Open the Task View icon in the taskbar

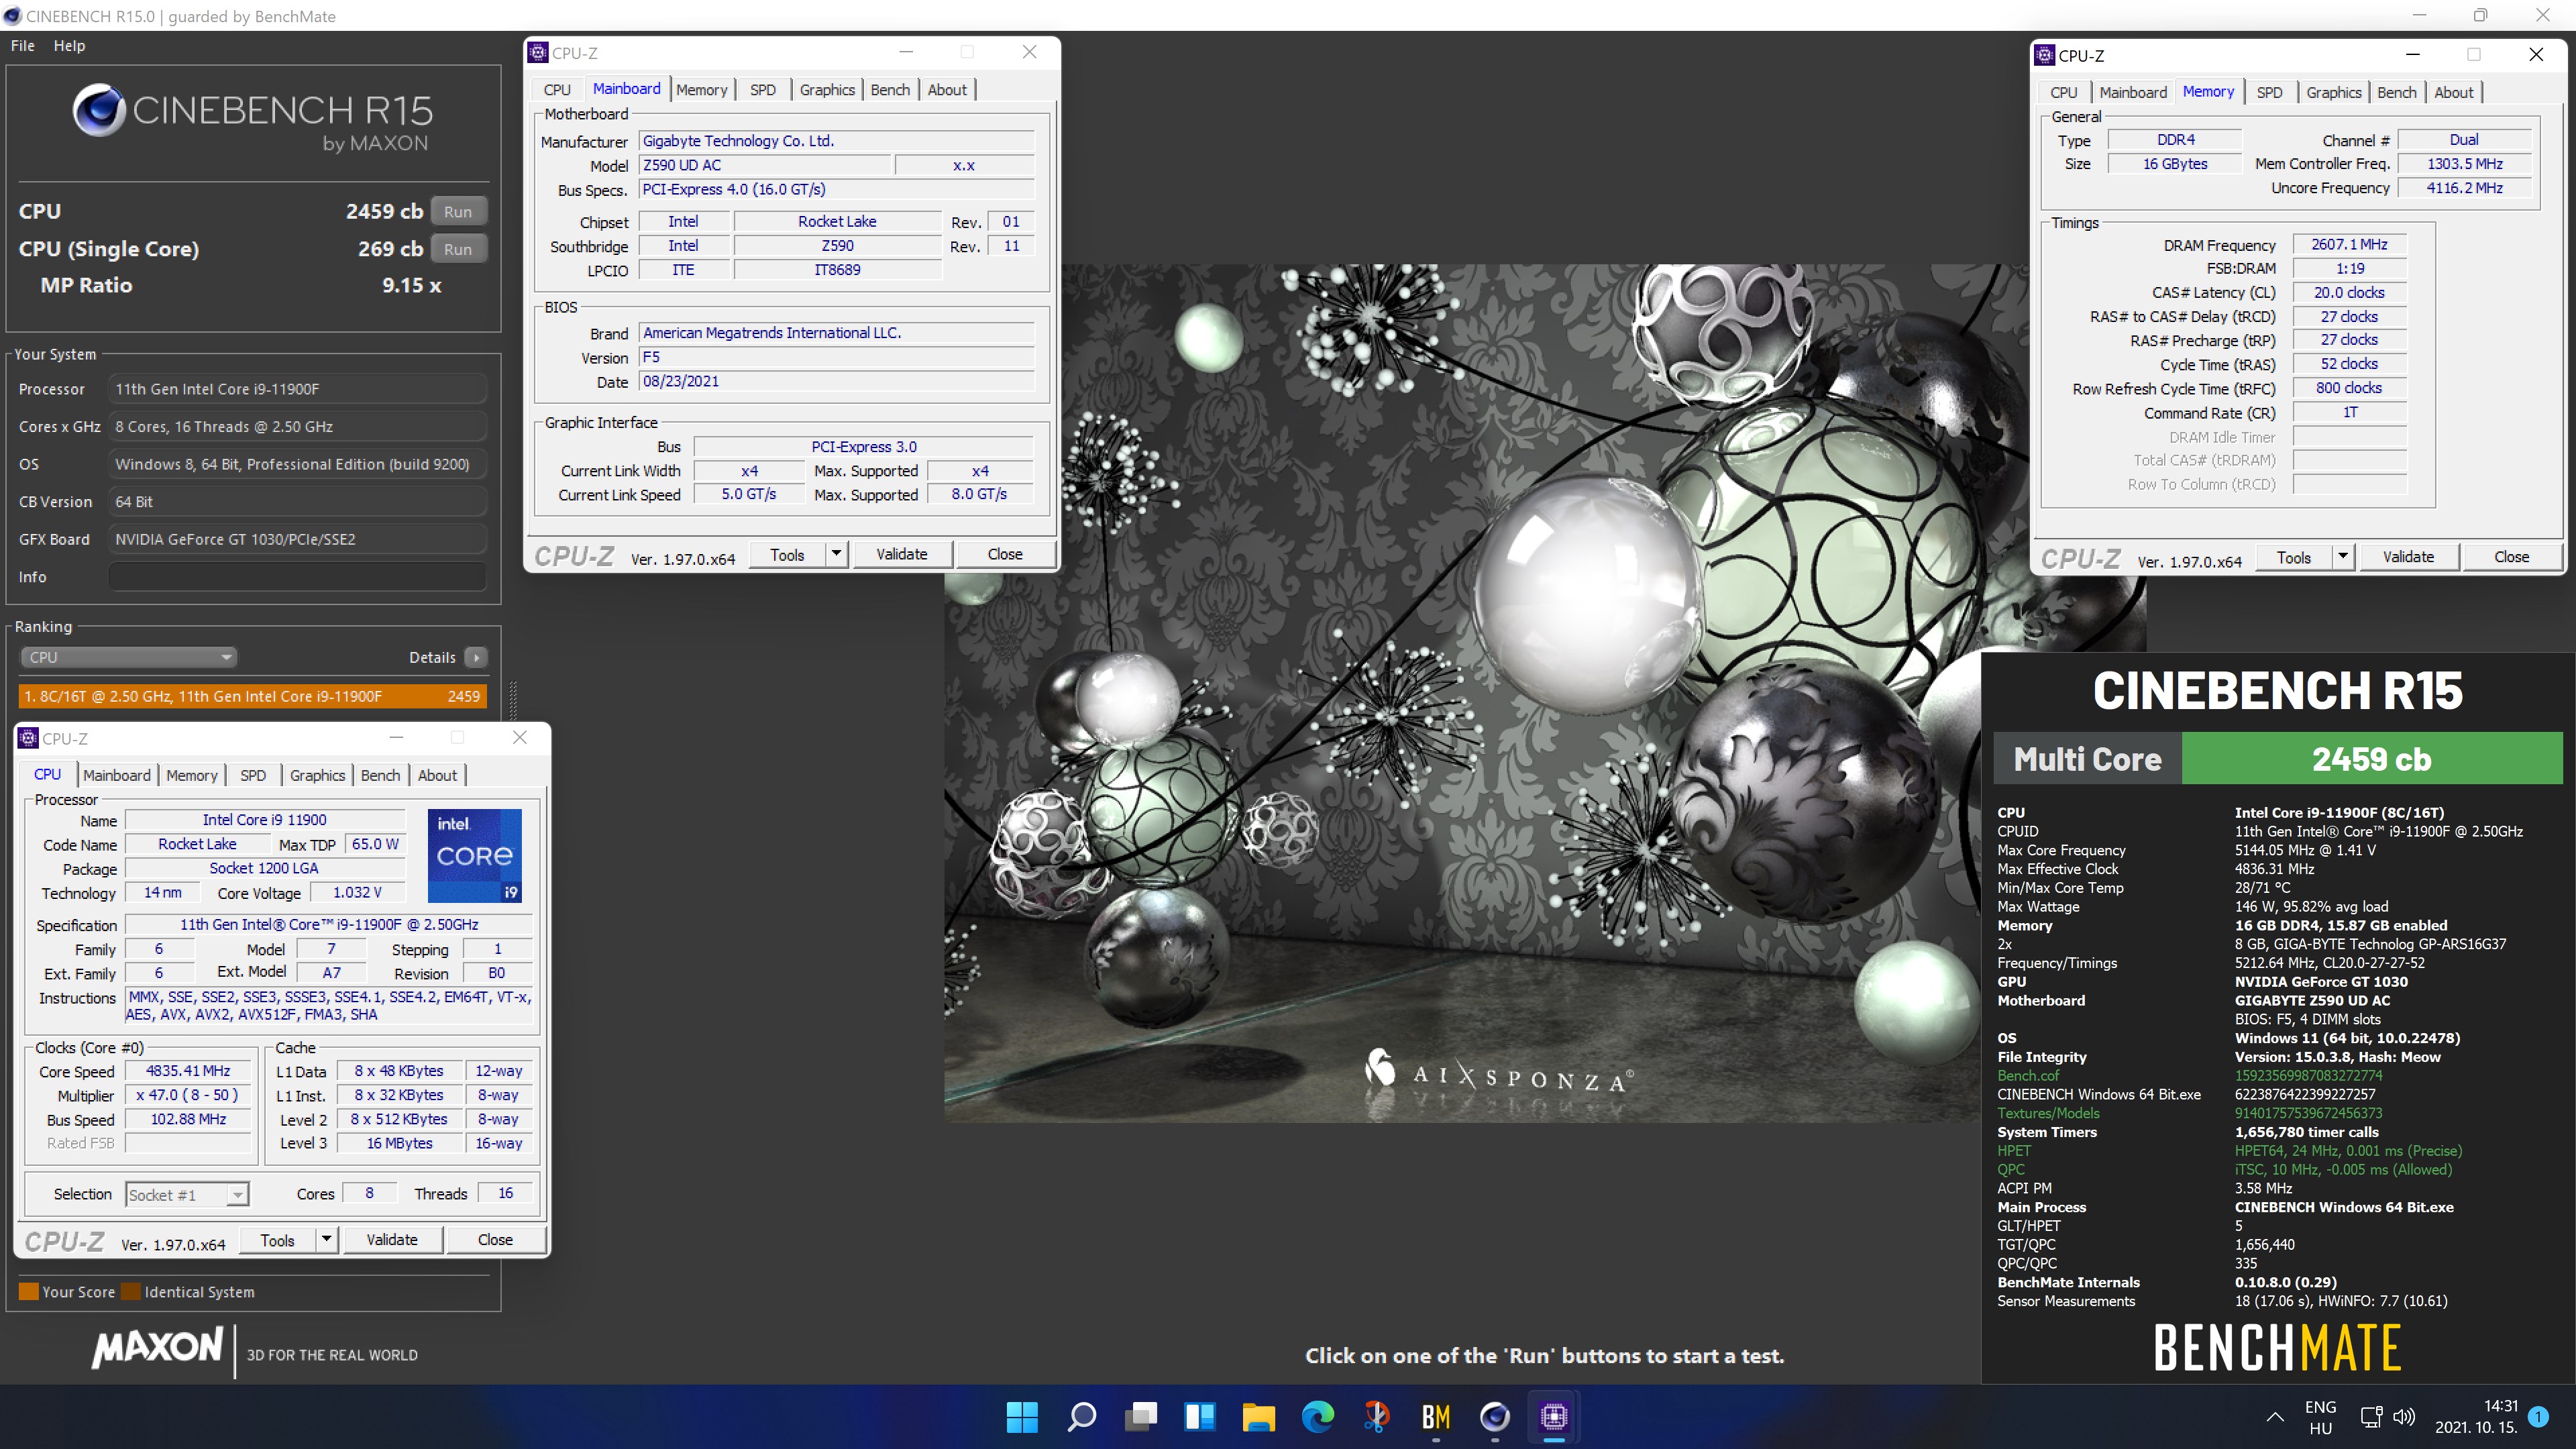pos(1140,1416)
